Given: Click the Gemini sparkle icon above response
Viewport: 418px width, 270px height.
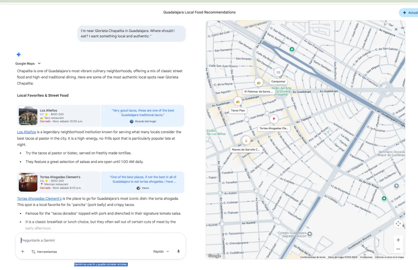Looking at the screenshot, I should (19, 54).
